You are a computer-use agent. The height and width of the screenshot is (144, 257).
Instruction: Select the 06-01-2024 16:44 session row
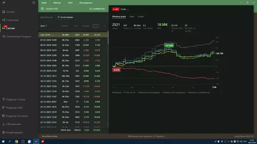(73, 45)
